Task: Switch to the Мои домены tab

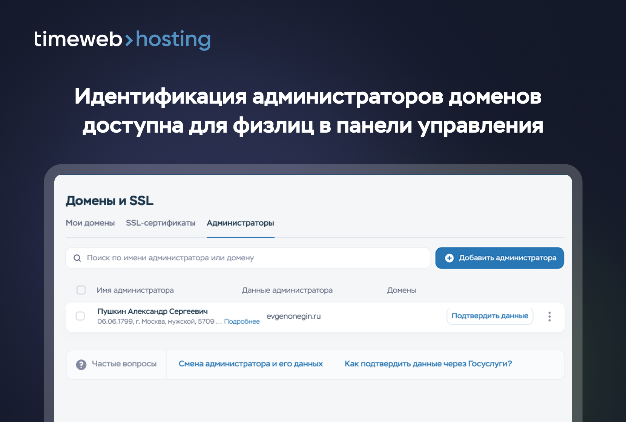Action: click(x=90, y=223)
